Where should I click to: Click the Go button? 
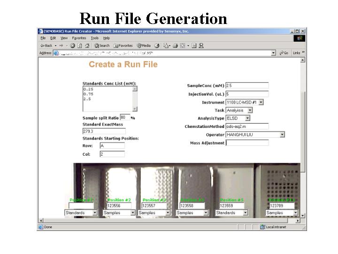tap(284, 53)
